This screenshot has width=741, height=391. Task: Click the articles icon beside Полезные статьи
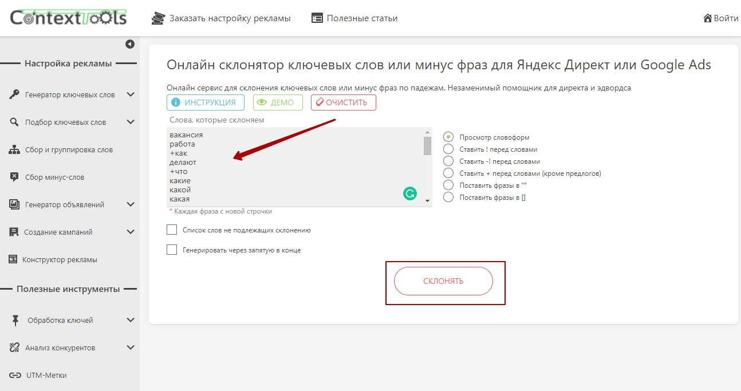coord(317,18)
